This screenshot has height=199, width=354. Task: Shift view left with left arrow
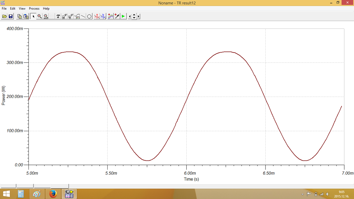[130, 16]
